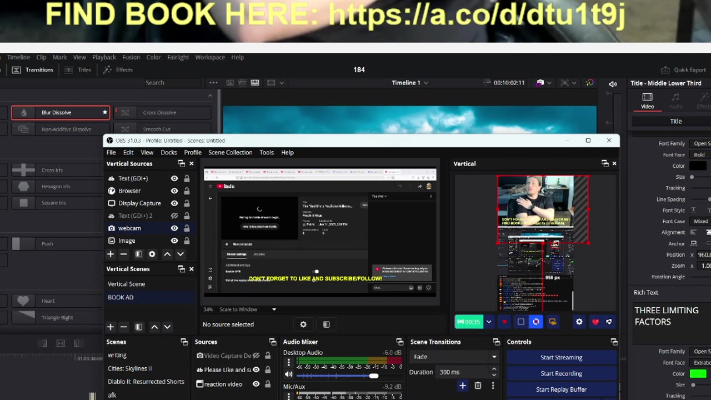Open Desktop Audio options menu
This screenshot has width=711, height=400.
point(288,363)
